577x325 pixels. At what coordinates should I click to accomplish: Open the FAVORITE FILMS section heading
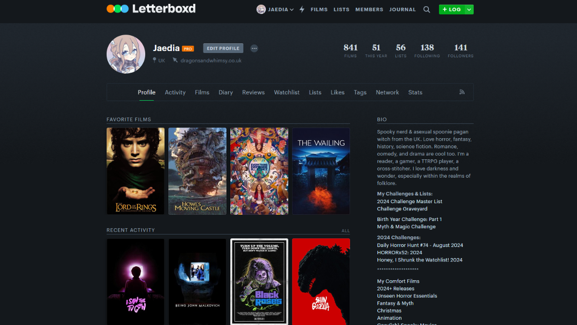point(129,119)
